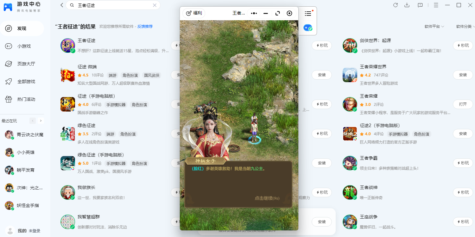Click 点击继续 in the game dialogue box
This screenshot has width=475, height=237.
coord(267,198)
